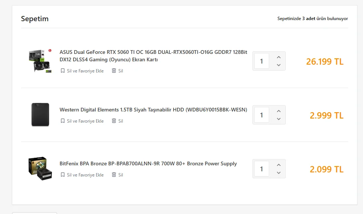The height and width of the screenshot is (214, 363).
Task: Open Western Digital HDD product thumbnail
Action: (40, 114)
